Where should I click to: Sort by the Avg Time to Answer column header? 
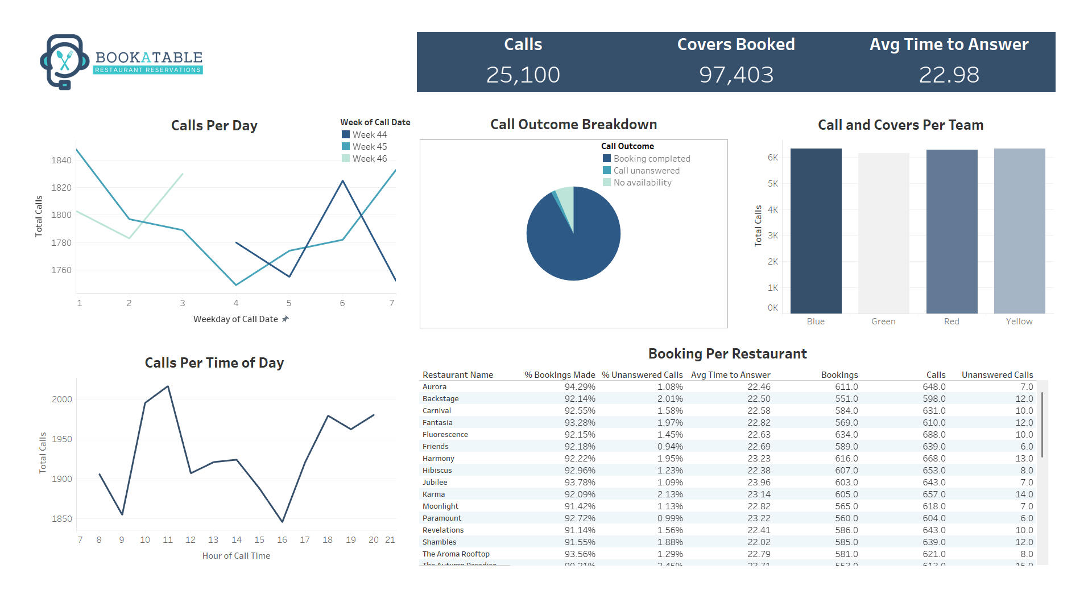730,374
